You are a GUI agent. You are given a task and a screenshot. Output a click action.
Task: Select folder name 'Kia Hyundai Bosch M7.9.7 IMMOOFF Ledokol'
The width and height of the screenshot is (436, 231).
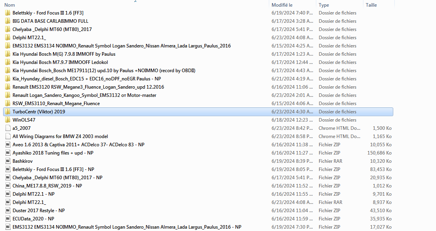tap(60, 62)
